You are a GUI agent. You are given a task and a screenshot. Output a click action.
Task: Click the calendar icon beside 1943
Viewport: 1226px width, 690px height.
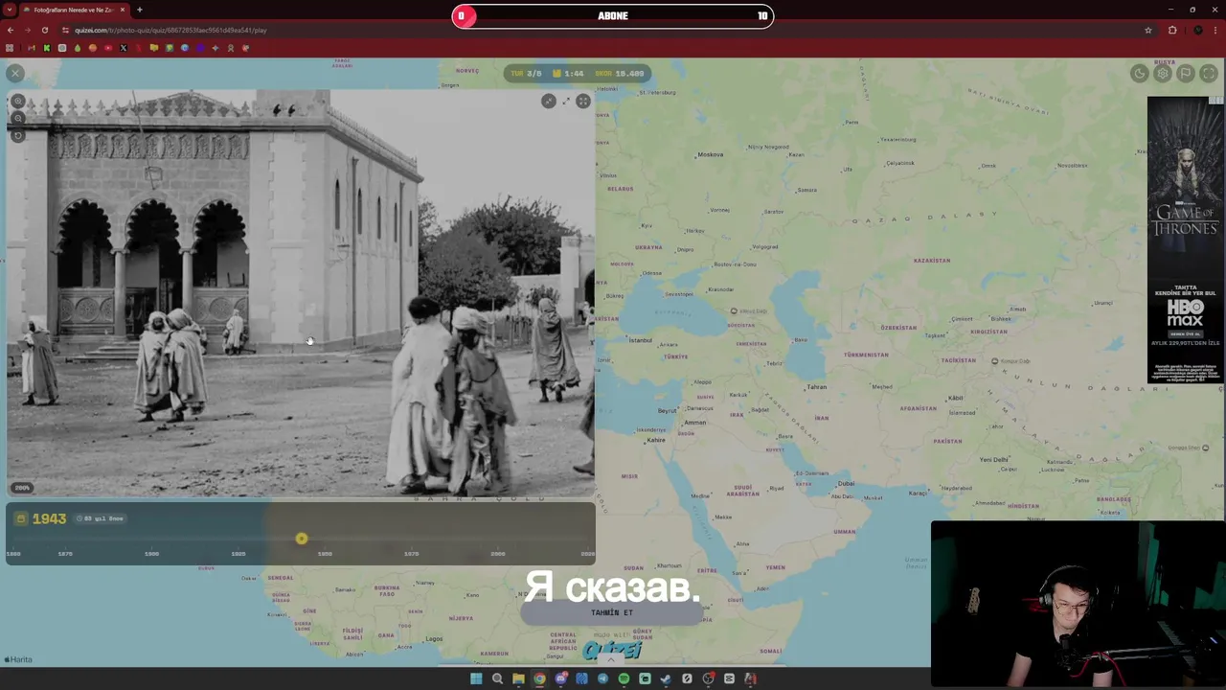(21, 518)
